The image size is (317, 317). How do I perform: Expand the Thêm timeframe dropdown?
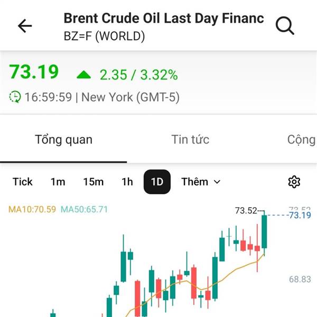(x=201, y=182)
